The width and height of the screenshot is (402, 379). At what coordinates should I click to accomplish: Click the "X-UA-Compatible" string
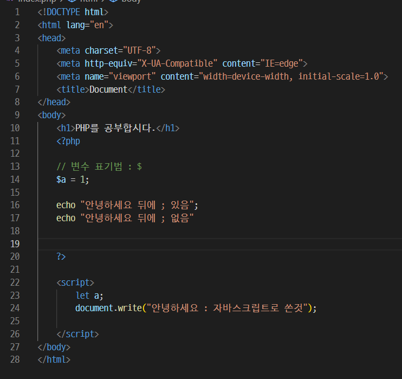(177, 63)
